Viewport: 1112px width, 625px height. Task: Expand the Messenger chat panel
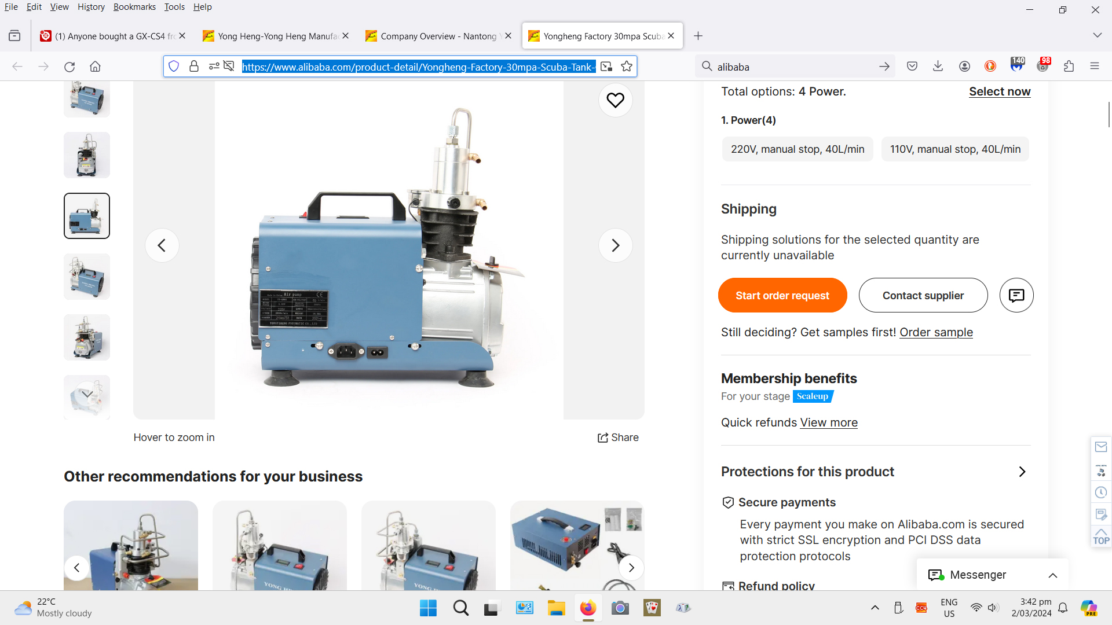[1053, 575]
